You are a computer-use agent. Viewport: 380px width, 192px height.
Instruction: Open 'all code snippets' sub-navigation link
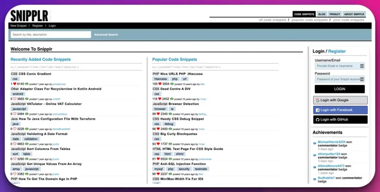[x=272, y=20]
